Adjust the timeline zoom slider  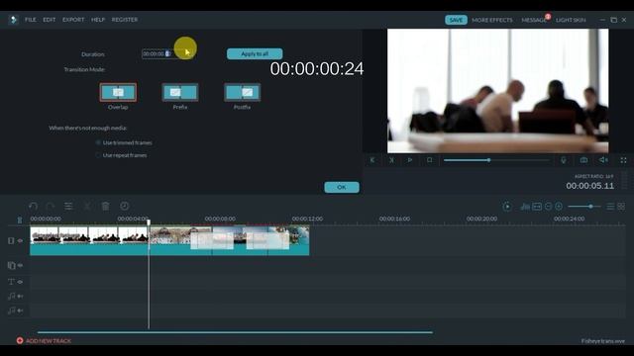(x=583, y=207)
